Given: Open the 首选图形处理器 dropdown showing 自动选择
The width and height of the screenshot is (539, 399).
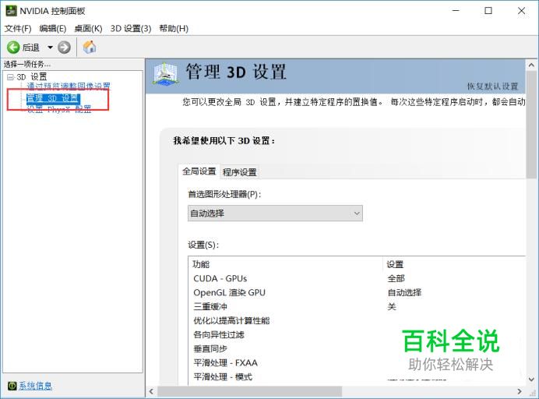Looking at the screenshot, I should [x=275, y=214].
